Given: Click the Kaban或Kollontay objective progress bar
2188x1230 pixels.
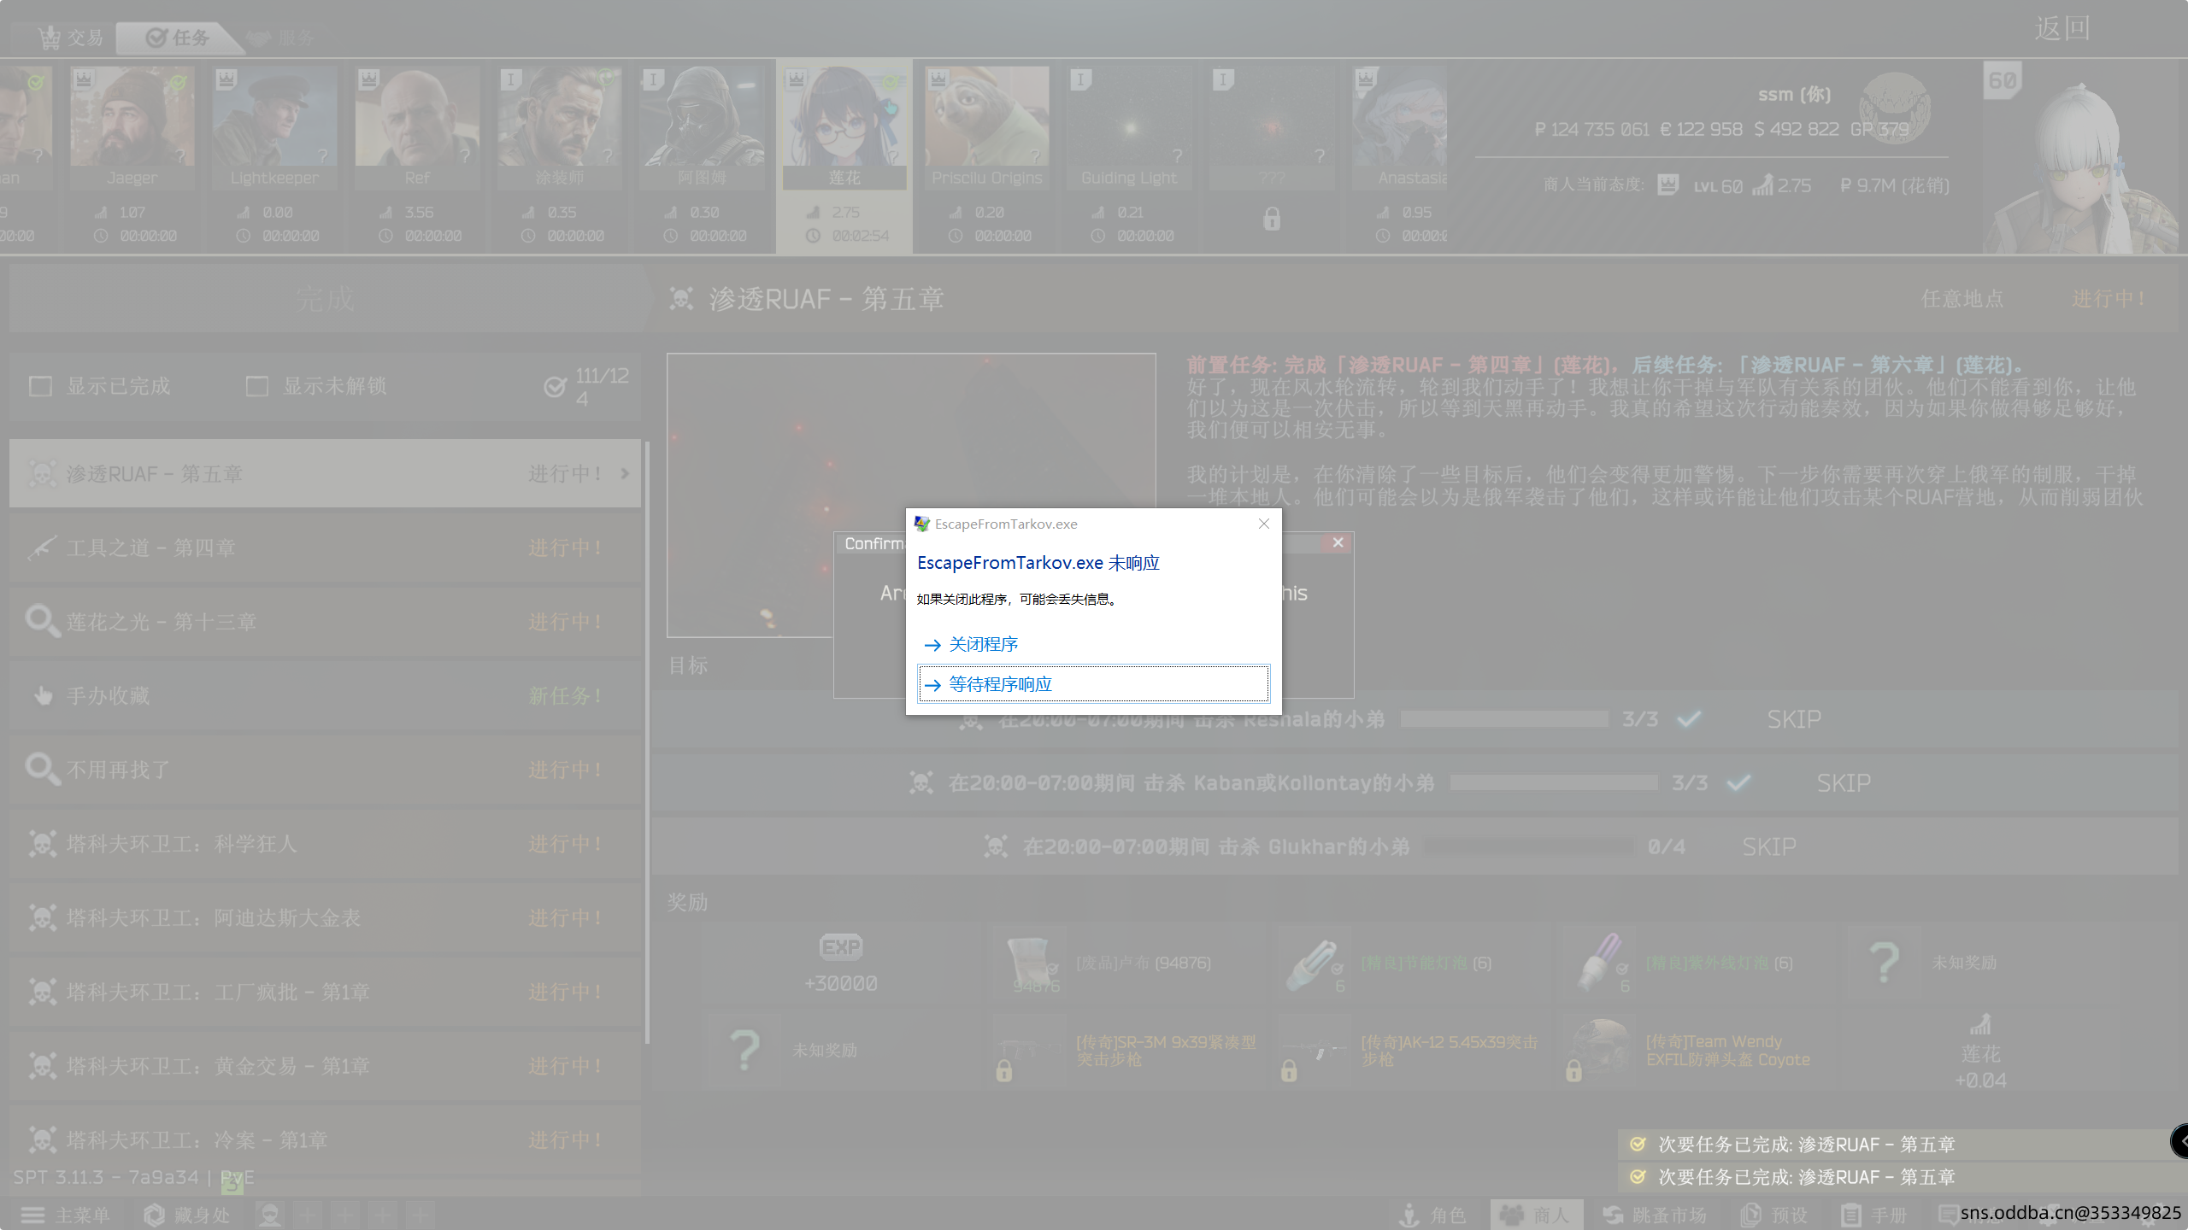Looking at the screenshot, I should click(1554, 782).
